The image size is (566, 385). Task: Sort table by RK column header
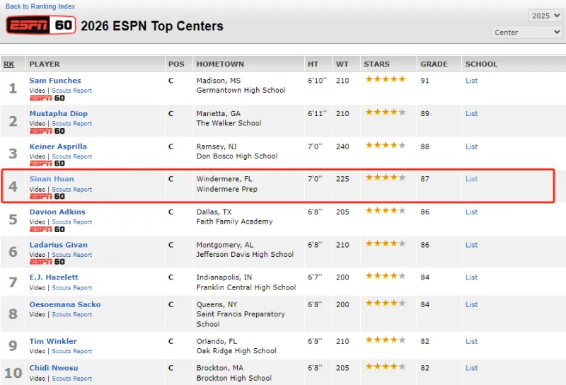(x=9, y=64)
